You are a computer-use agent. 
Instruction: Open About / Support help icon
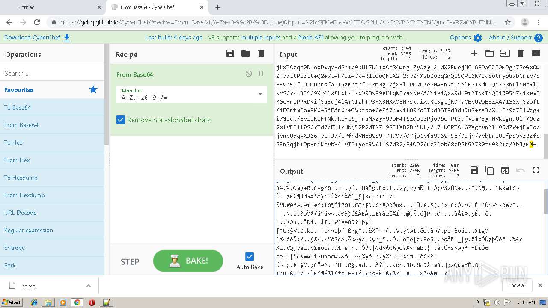pos(539,38)
